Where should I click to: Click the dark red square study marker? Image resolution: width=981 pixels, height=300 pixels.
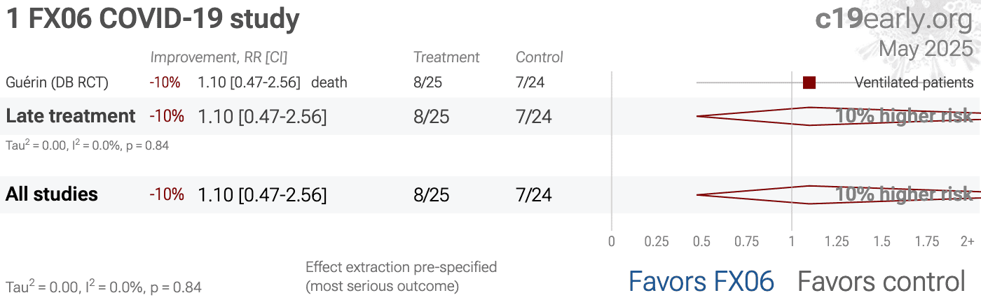tap(809, 83)
